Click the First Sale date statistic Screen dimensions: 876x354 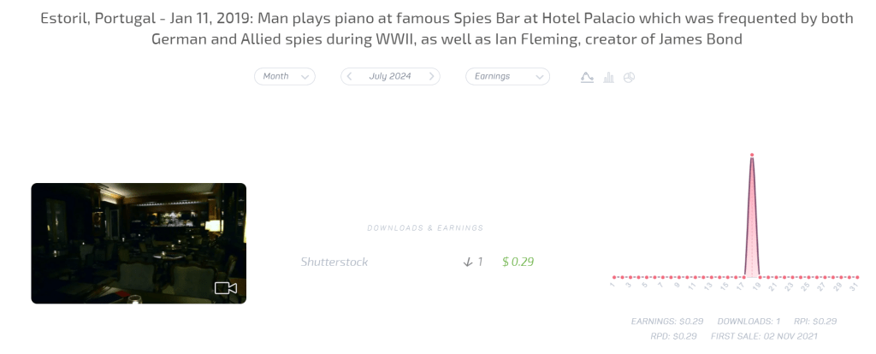(x=764, y=336)
